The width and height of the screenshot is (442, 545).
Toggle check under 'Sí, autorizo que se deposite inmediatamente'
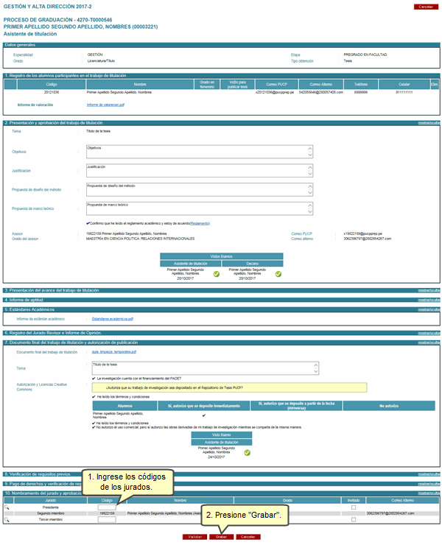204,415
